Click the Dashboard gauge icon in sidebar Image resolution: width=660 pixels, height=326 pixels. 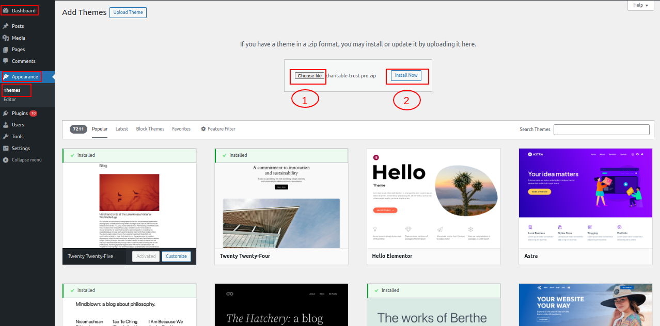pyautogui.click(x=6, y=10)
